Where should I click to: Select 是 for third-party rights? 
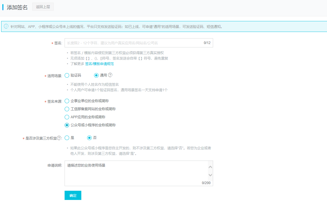pos(67,138)
